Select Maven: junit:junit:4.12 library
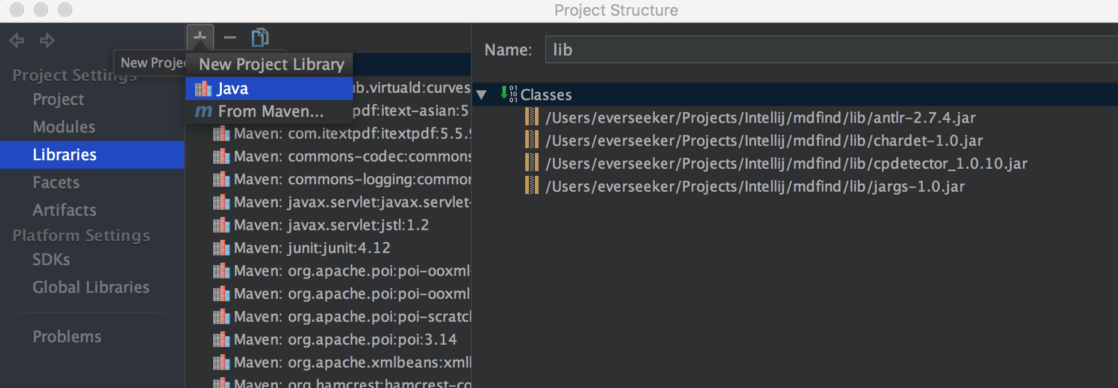 (x=312, y=248)
